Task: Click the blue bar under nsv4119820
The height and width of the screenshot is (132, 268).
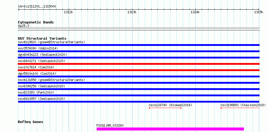Action: click(139, 45)
